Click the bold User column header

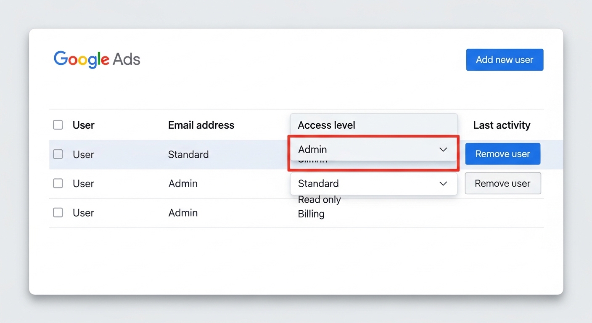(x=84, y=125)
